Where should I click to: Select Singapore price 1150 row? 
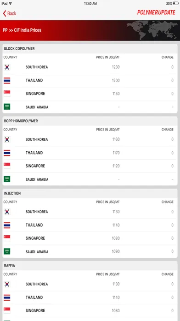click(90, 94)
